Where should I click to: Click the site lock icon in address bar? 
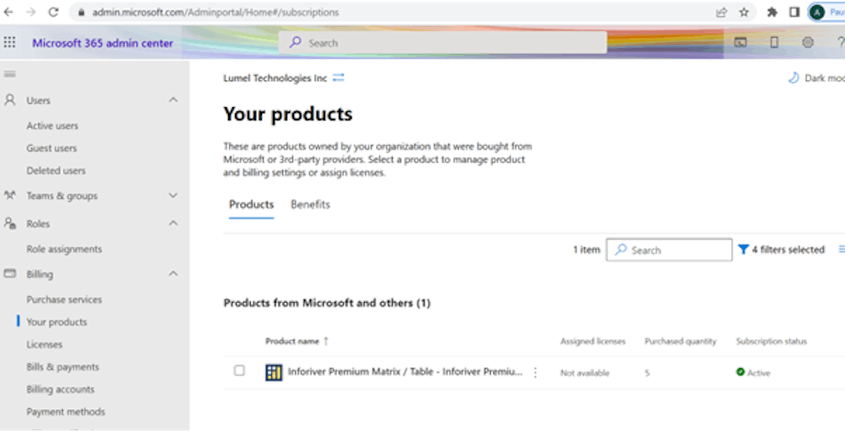click(x=81, y=13)
